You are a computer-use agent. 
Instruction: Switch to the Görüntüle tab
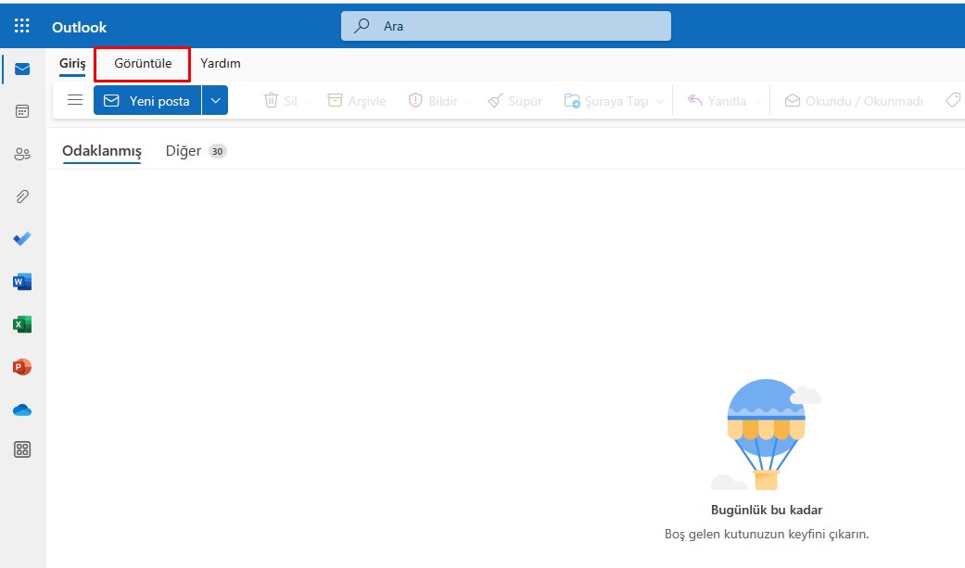(141, 63)
